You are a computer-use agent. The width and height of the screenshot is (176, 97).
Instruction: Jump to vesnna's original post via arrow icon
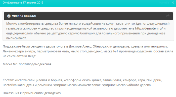(x=168, y=16)
